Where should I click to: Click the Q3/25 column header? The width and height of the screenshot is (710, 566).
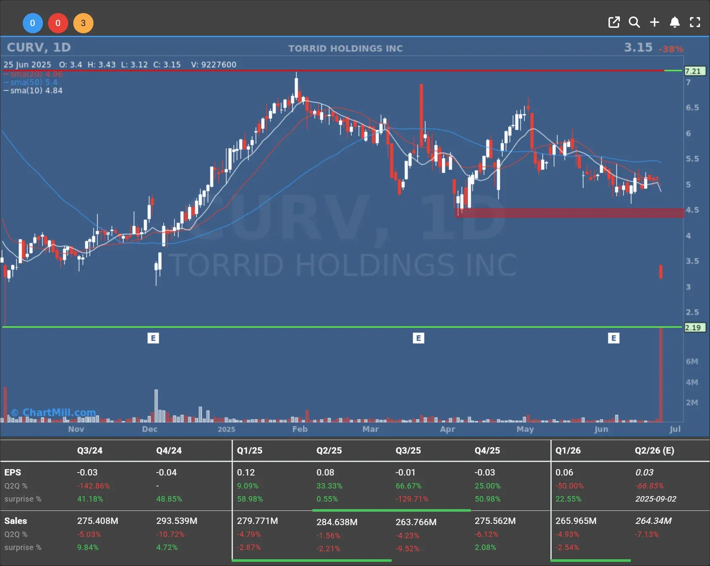[408, 451]
